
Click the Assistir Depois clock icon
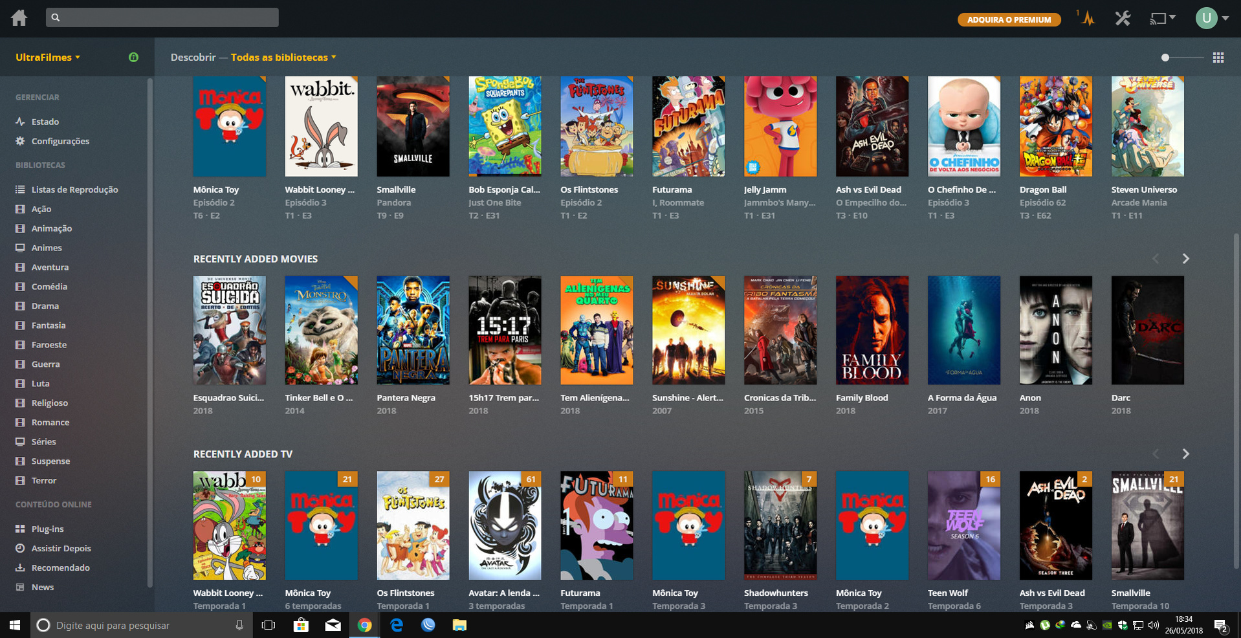[20, 548]
